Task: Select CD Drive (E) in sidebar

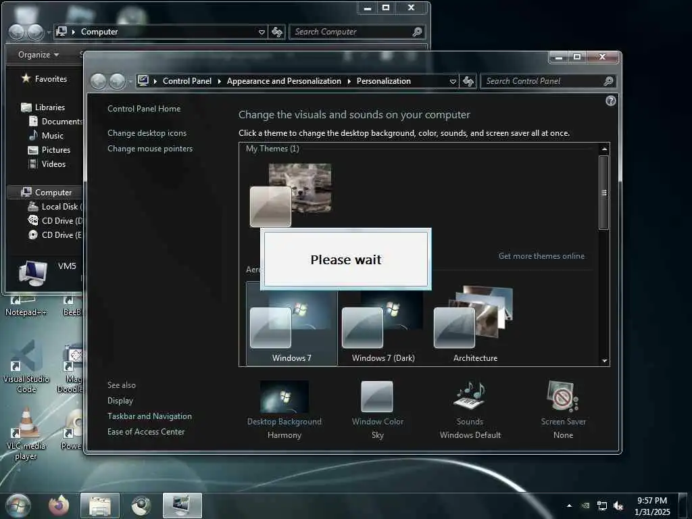Action: click(55, 234)
